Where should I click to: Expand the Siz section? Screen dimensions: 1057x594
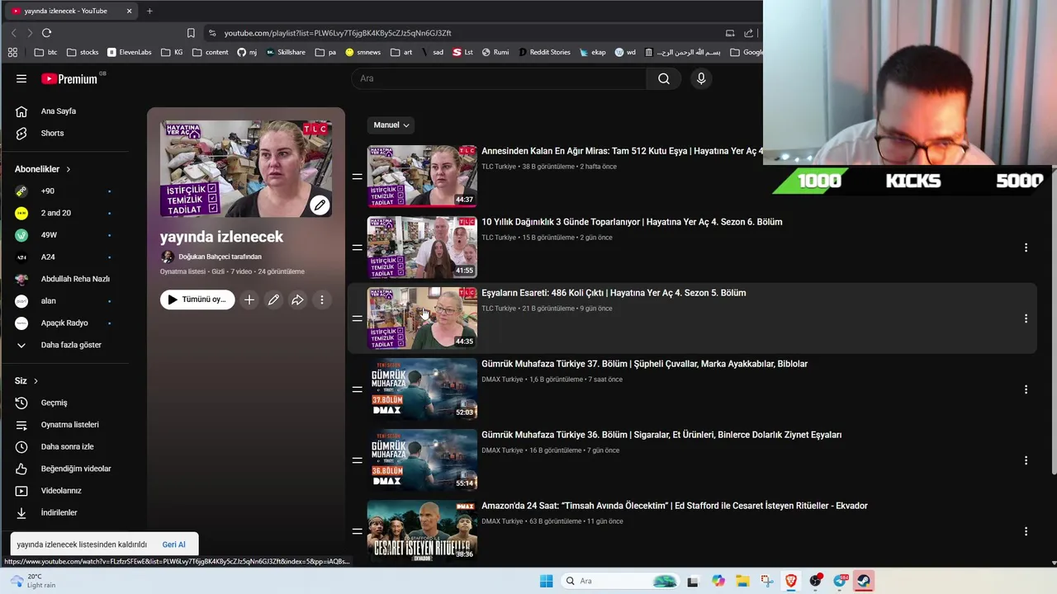click(x=26, y=381)
